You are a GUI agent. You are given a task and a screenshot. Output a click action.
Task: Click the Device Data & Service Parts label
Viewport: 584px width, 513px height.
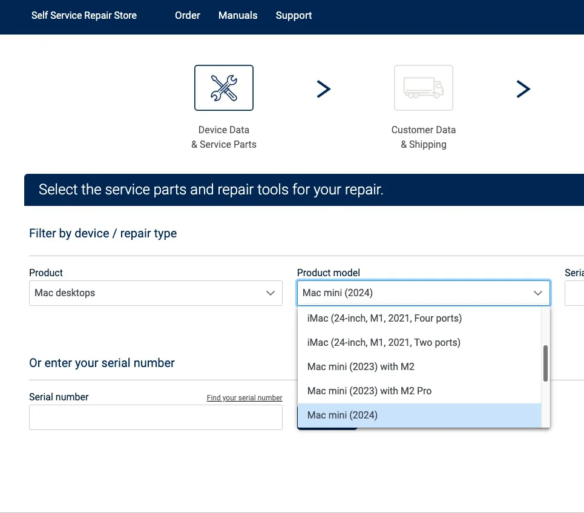point(224,137)
